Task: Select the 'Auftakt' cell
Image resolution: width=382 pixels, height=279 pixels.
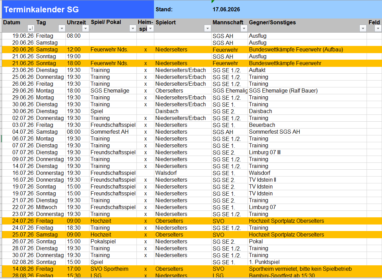Action: (307, 70)
